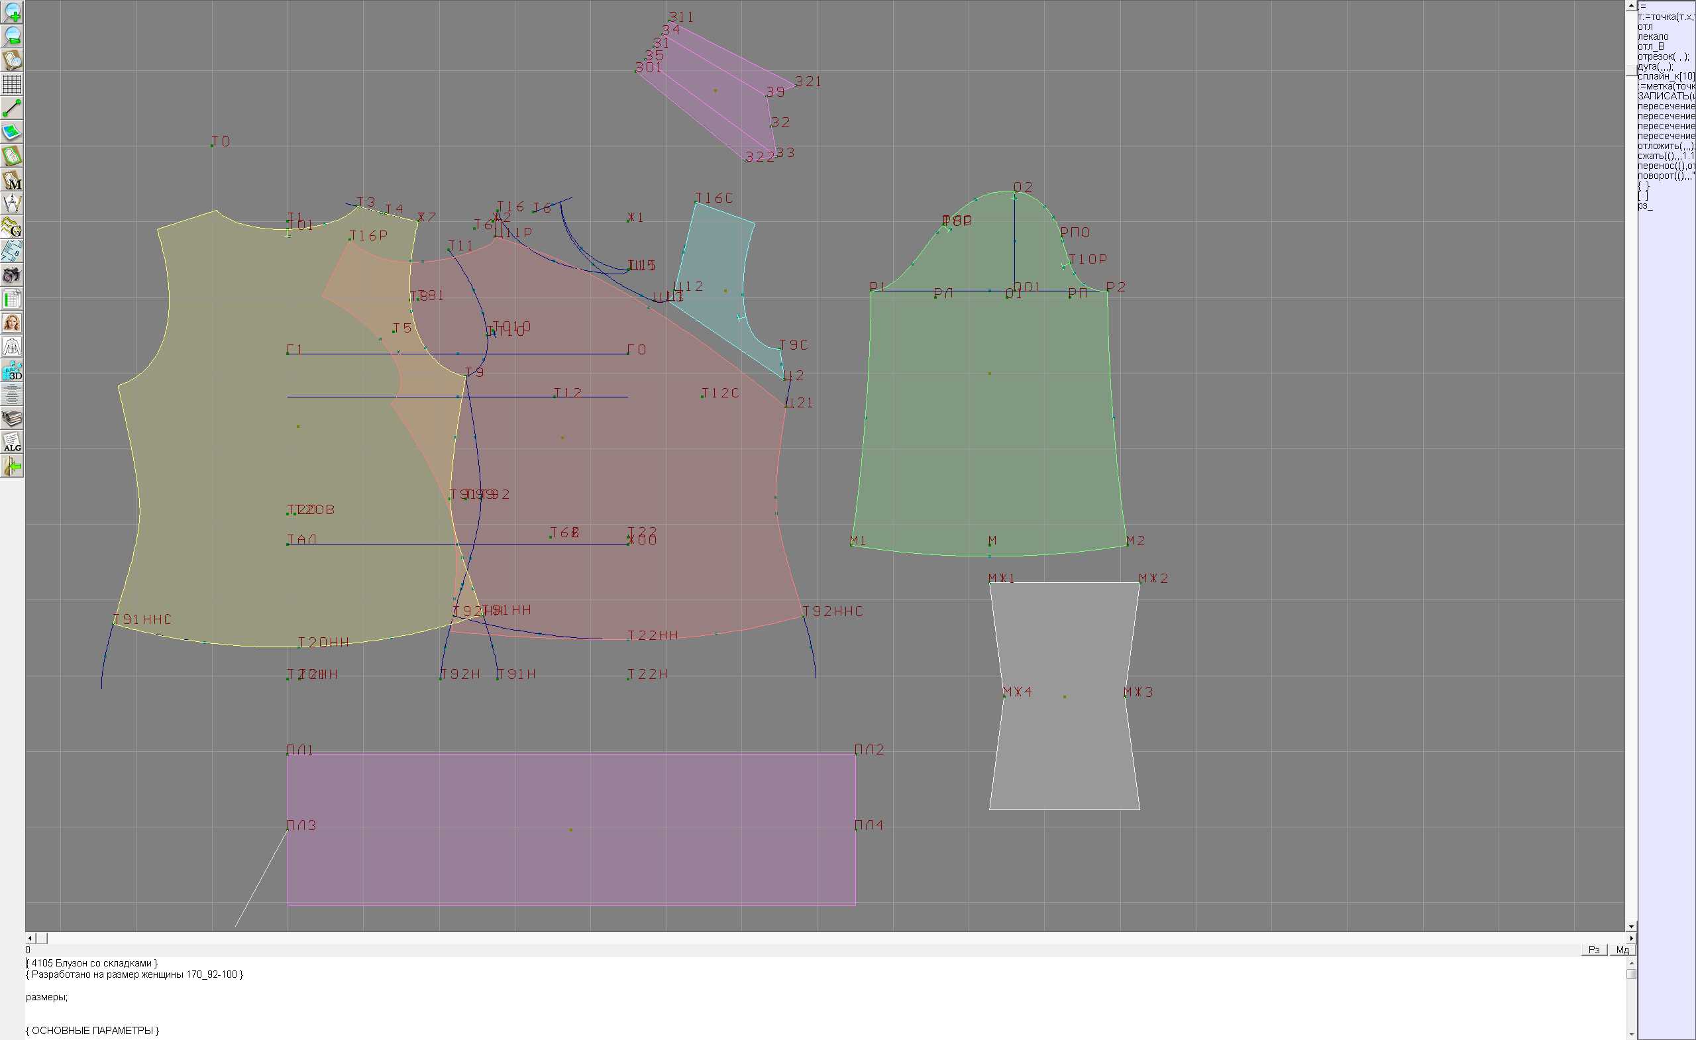Open the pattern with letter M icon
Screen dimensions: 1696x1040
point(12,180)
